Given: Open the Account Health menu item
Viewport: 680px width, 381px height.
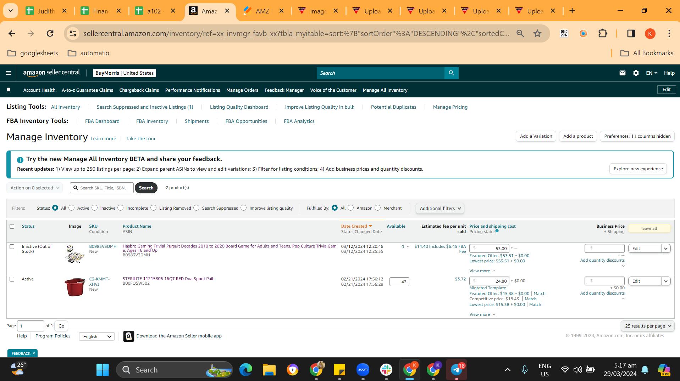Looking at the screenshot, I should pos(39,90).
